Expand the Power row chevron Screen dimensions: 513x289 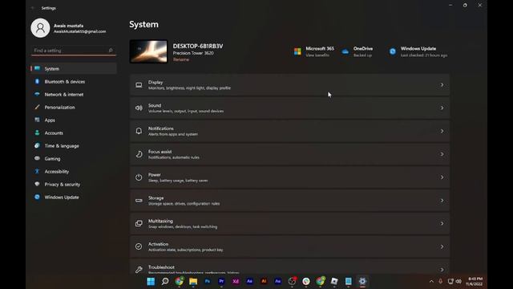tap(442, 177)
